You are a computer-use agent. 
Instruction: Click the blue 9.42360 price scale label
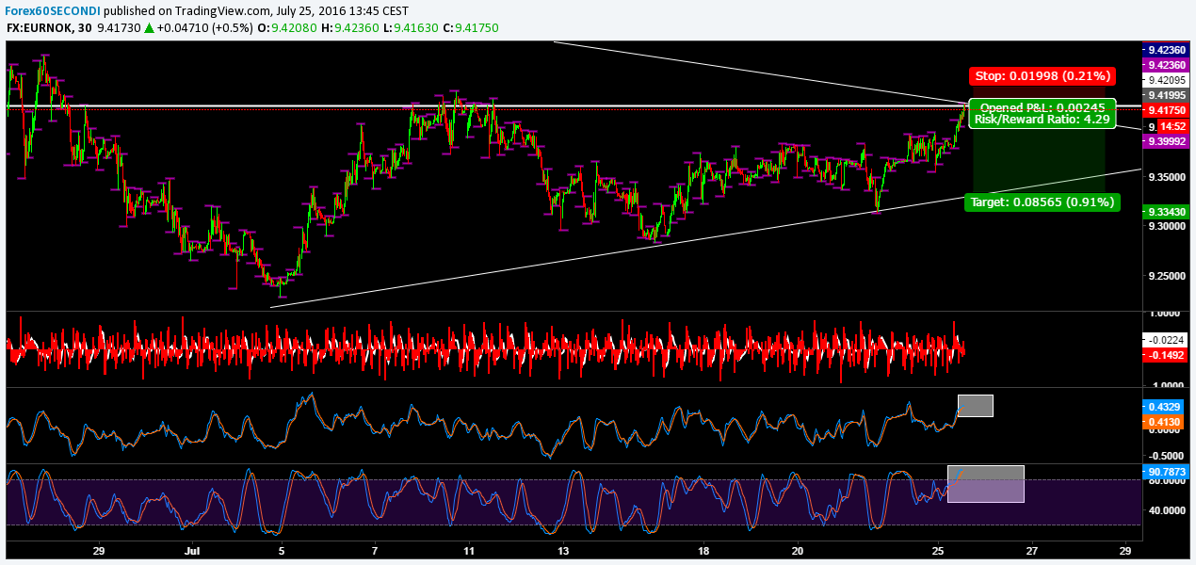[1167, 50]
